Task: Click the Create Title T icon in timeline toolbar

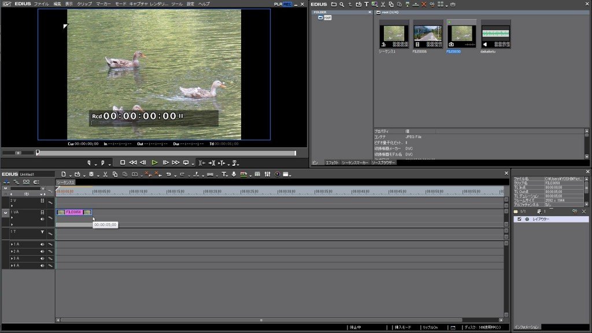Action: click(224, 175)
